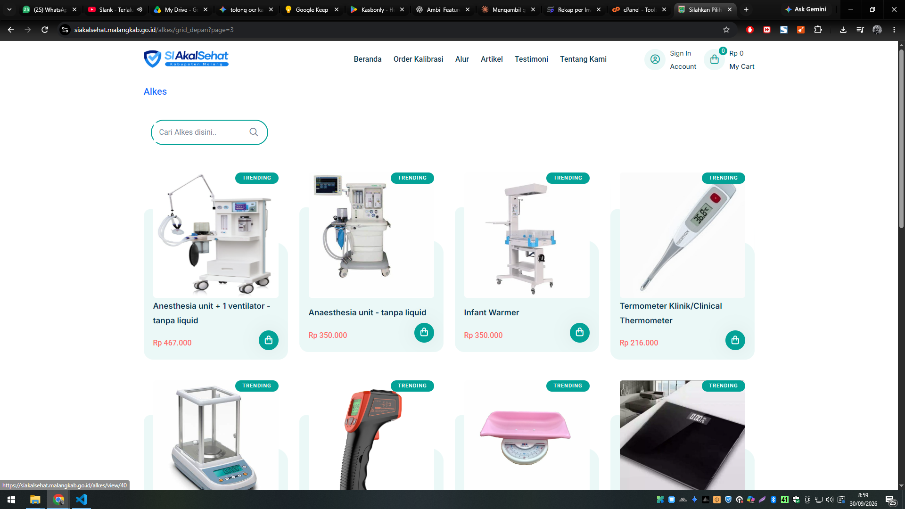Open tab search dropdown arrow

[x=9, y=9]
